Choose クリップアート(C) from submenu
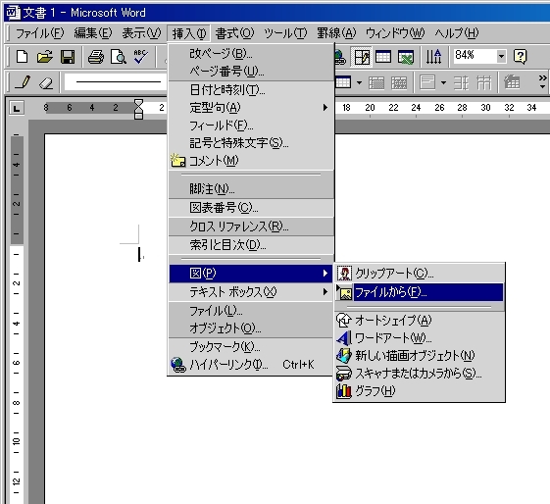The image size is (550, 504). click(420, 274)
